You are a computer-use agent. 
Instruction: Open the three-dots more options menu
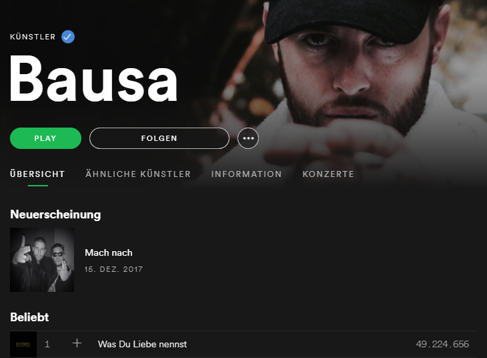(x=248, y=138)
